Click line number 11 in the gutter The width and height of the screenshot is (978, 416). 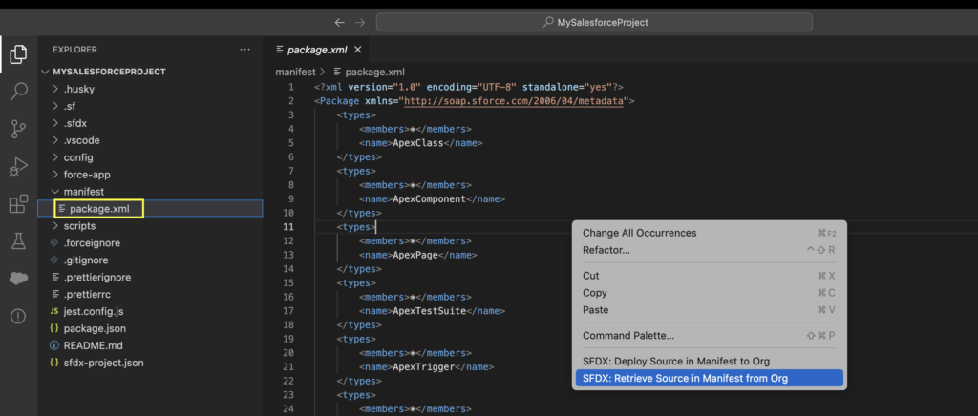[x=288, y=227]
